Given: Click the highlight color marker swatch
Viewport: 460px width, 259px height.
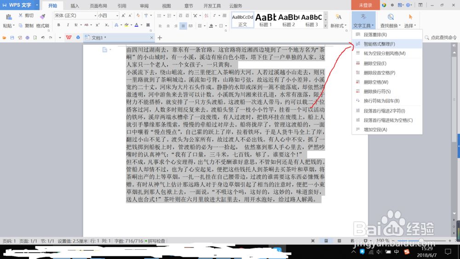Looking at the screenshot, I should pyautogui.click(x=126, y=25).
